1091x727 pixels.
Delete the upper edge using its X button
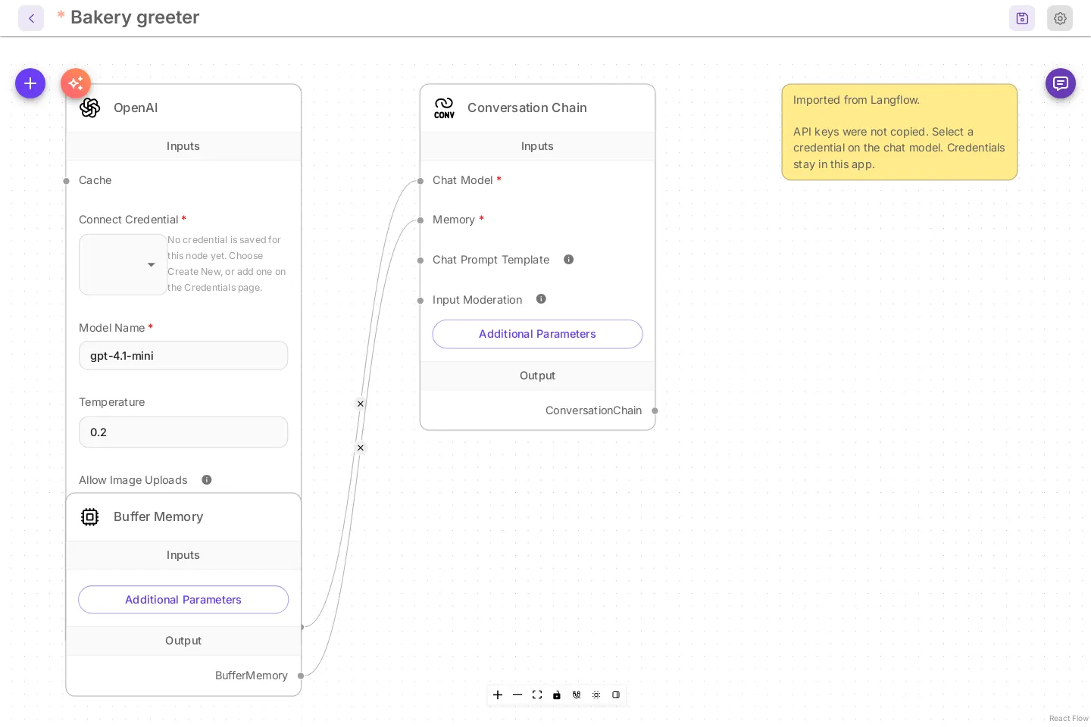361,404
